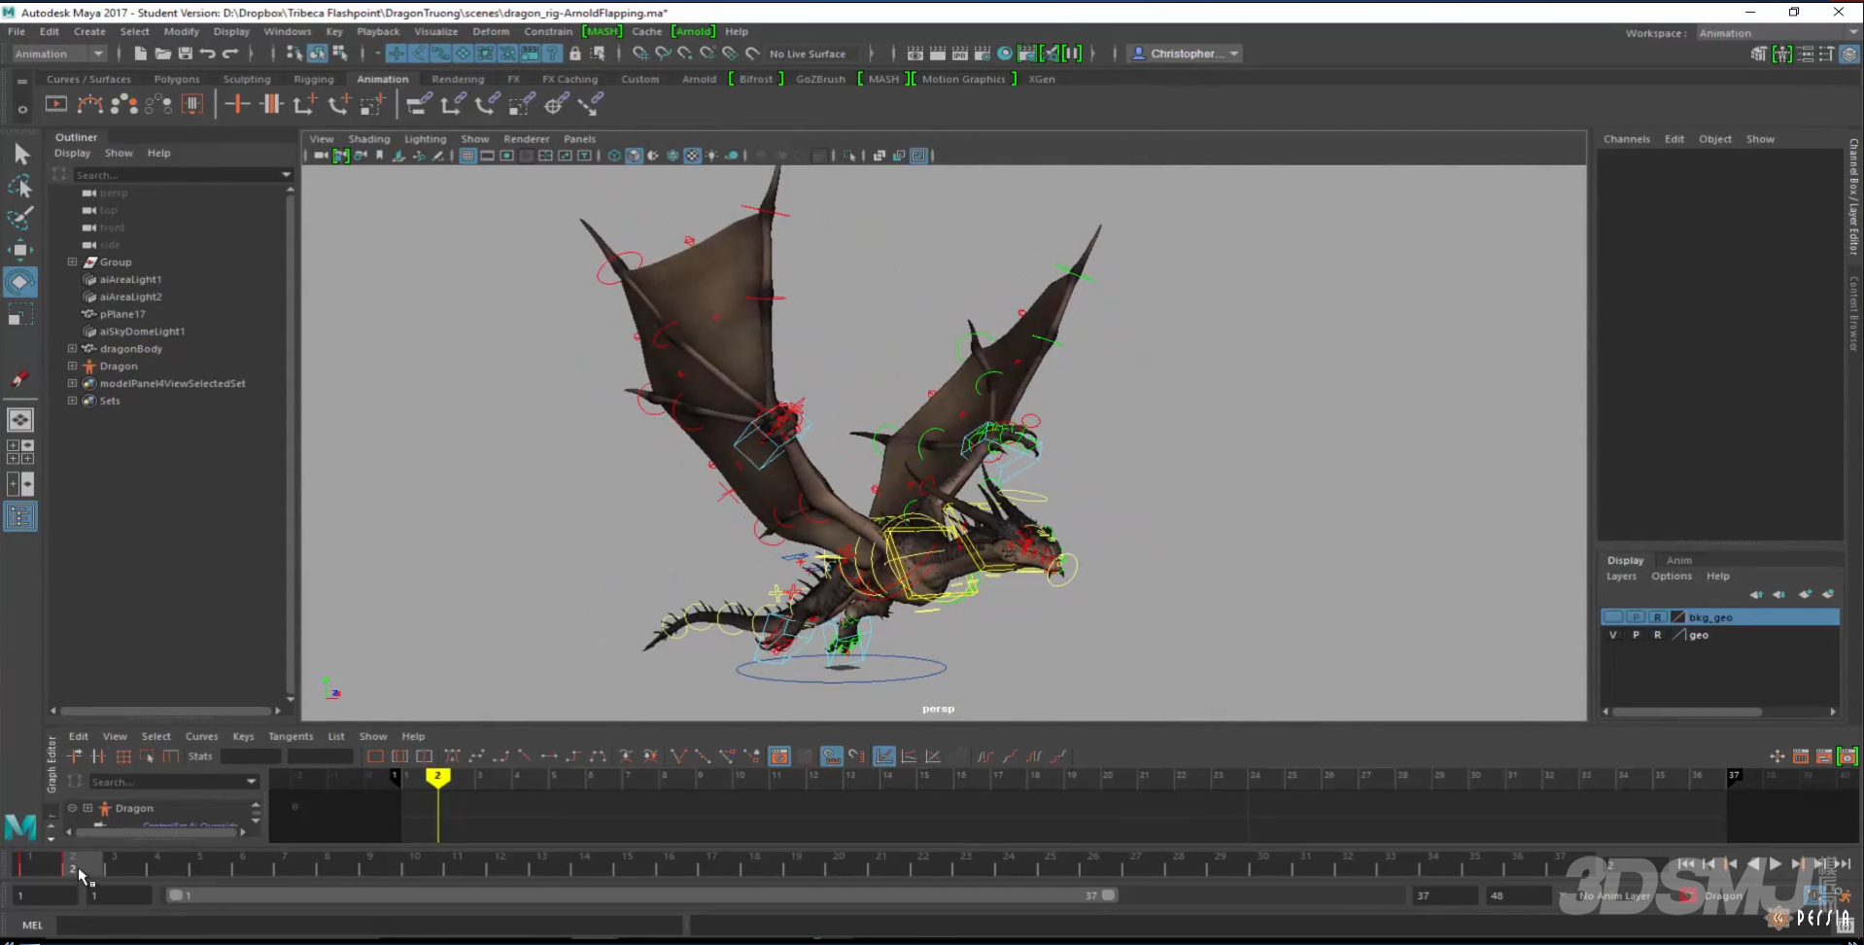Image resolution: width=1864 pixels, height=945 pixels.
Task: Toggle visibility V of geo layer
Action: point(1613,635)
